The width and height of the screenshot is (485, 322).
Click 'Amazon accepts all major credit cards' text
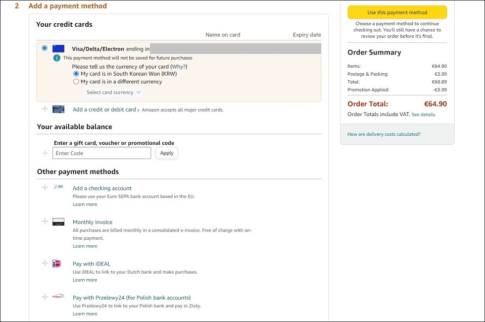click(182, 110)
